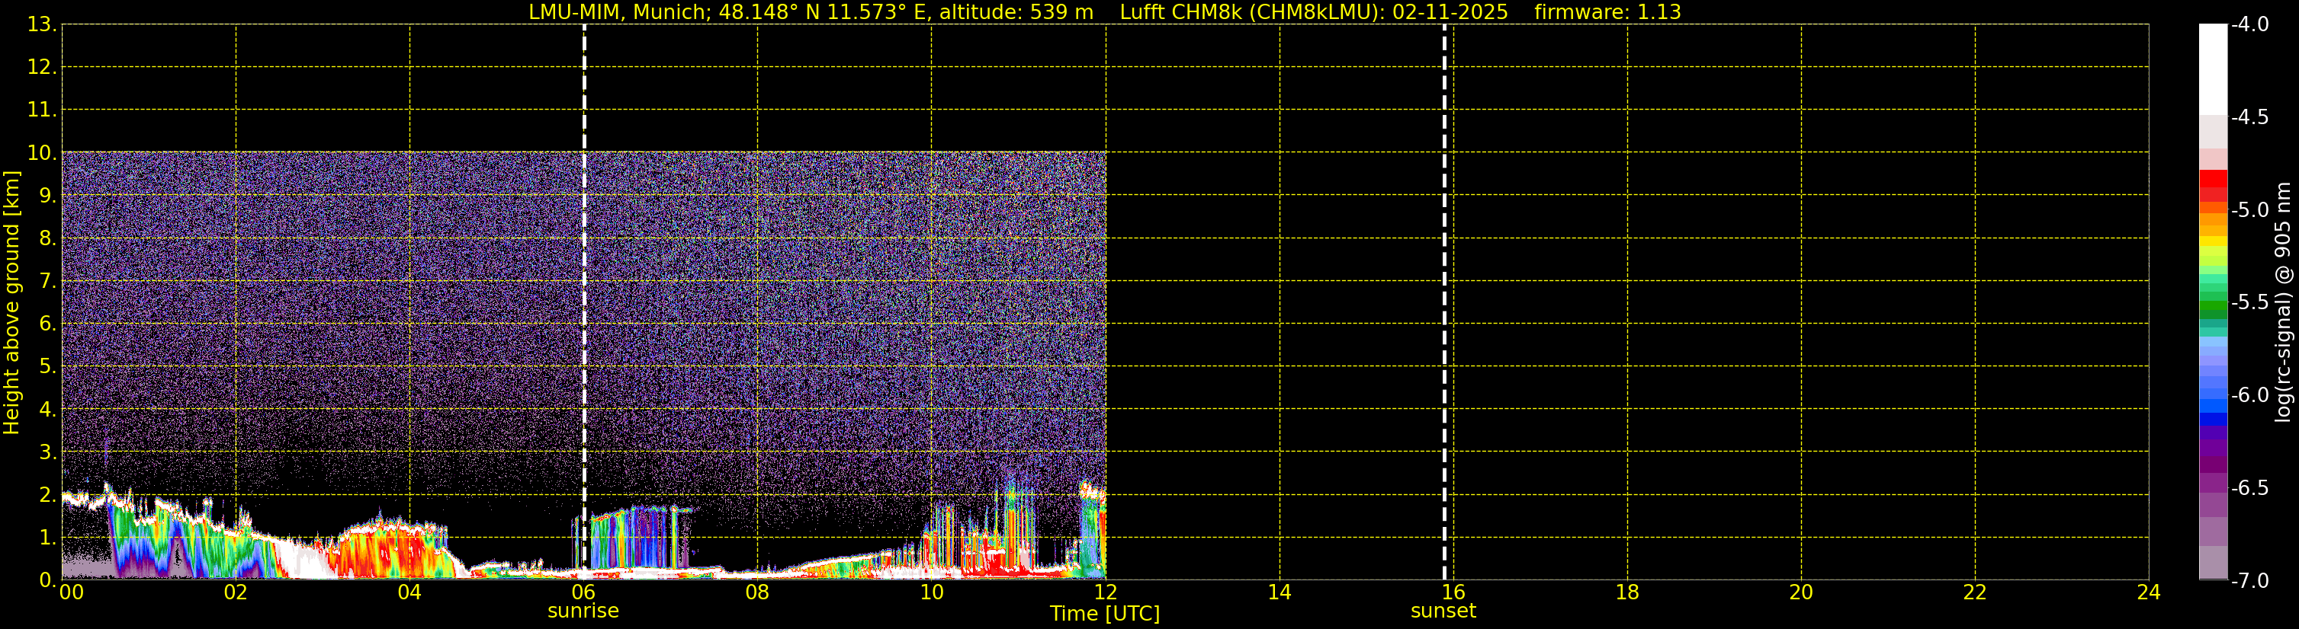2299x629 pixels.
Task: Click the '6.' height axis tick label
Action: (47, 324)
